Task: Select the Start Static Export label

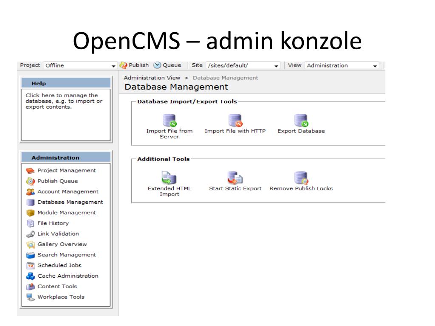Action: [235, 188]
